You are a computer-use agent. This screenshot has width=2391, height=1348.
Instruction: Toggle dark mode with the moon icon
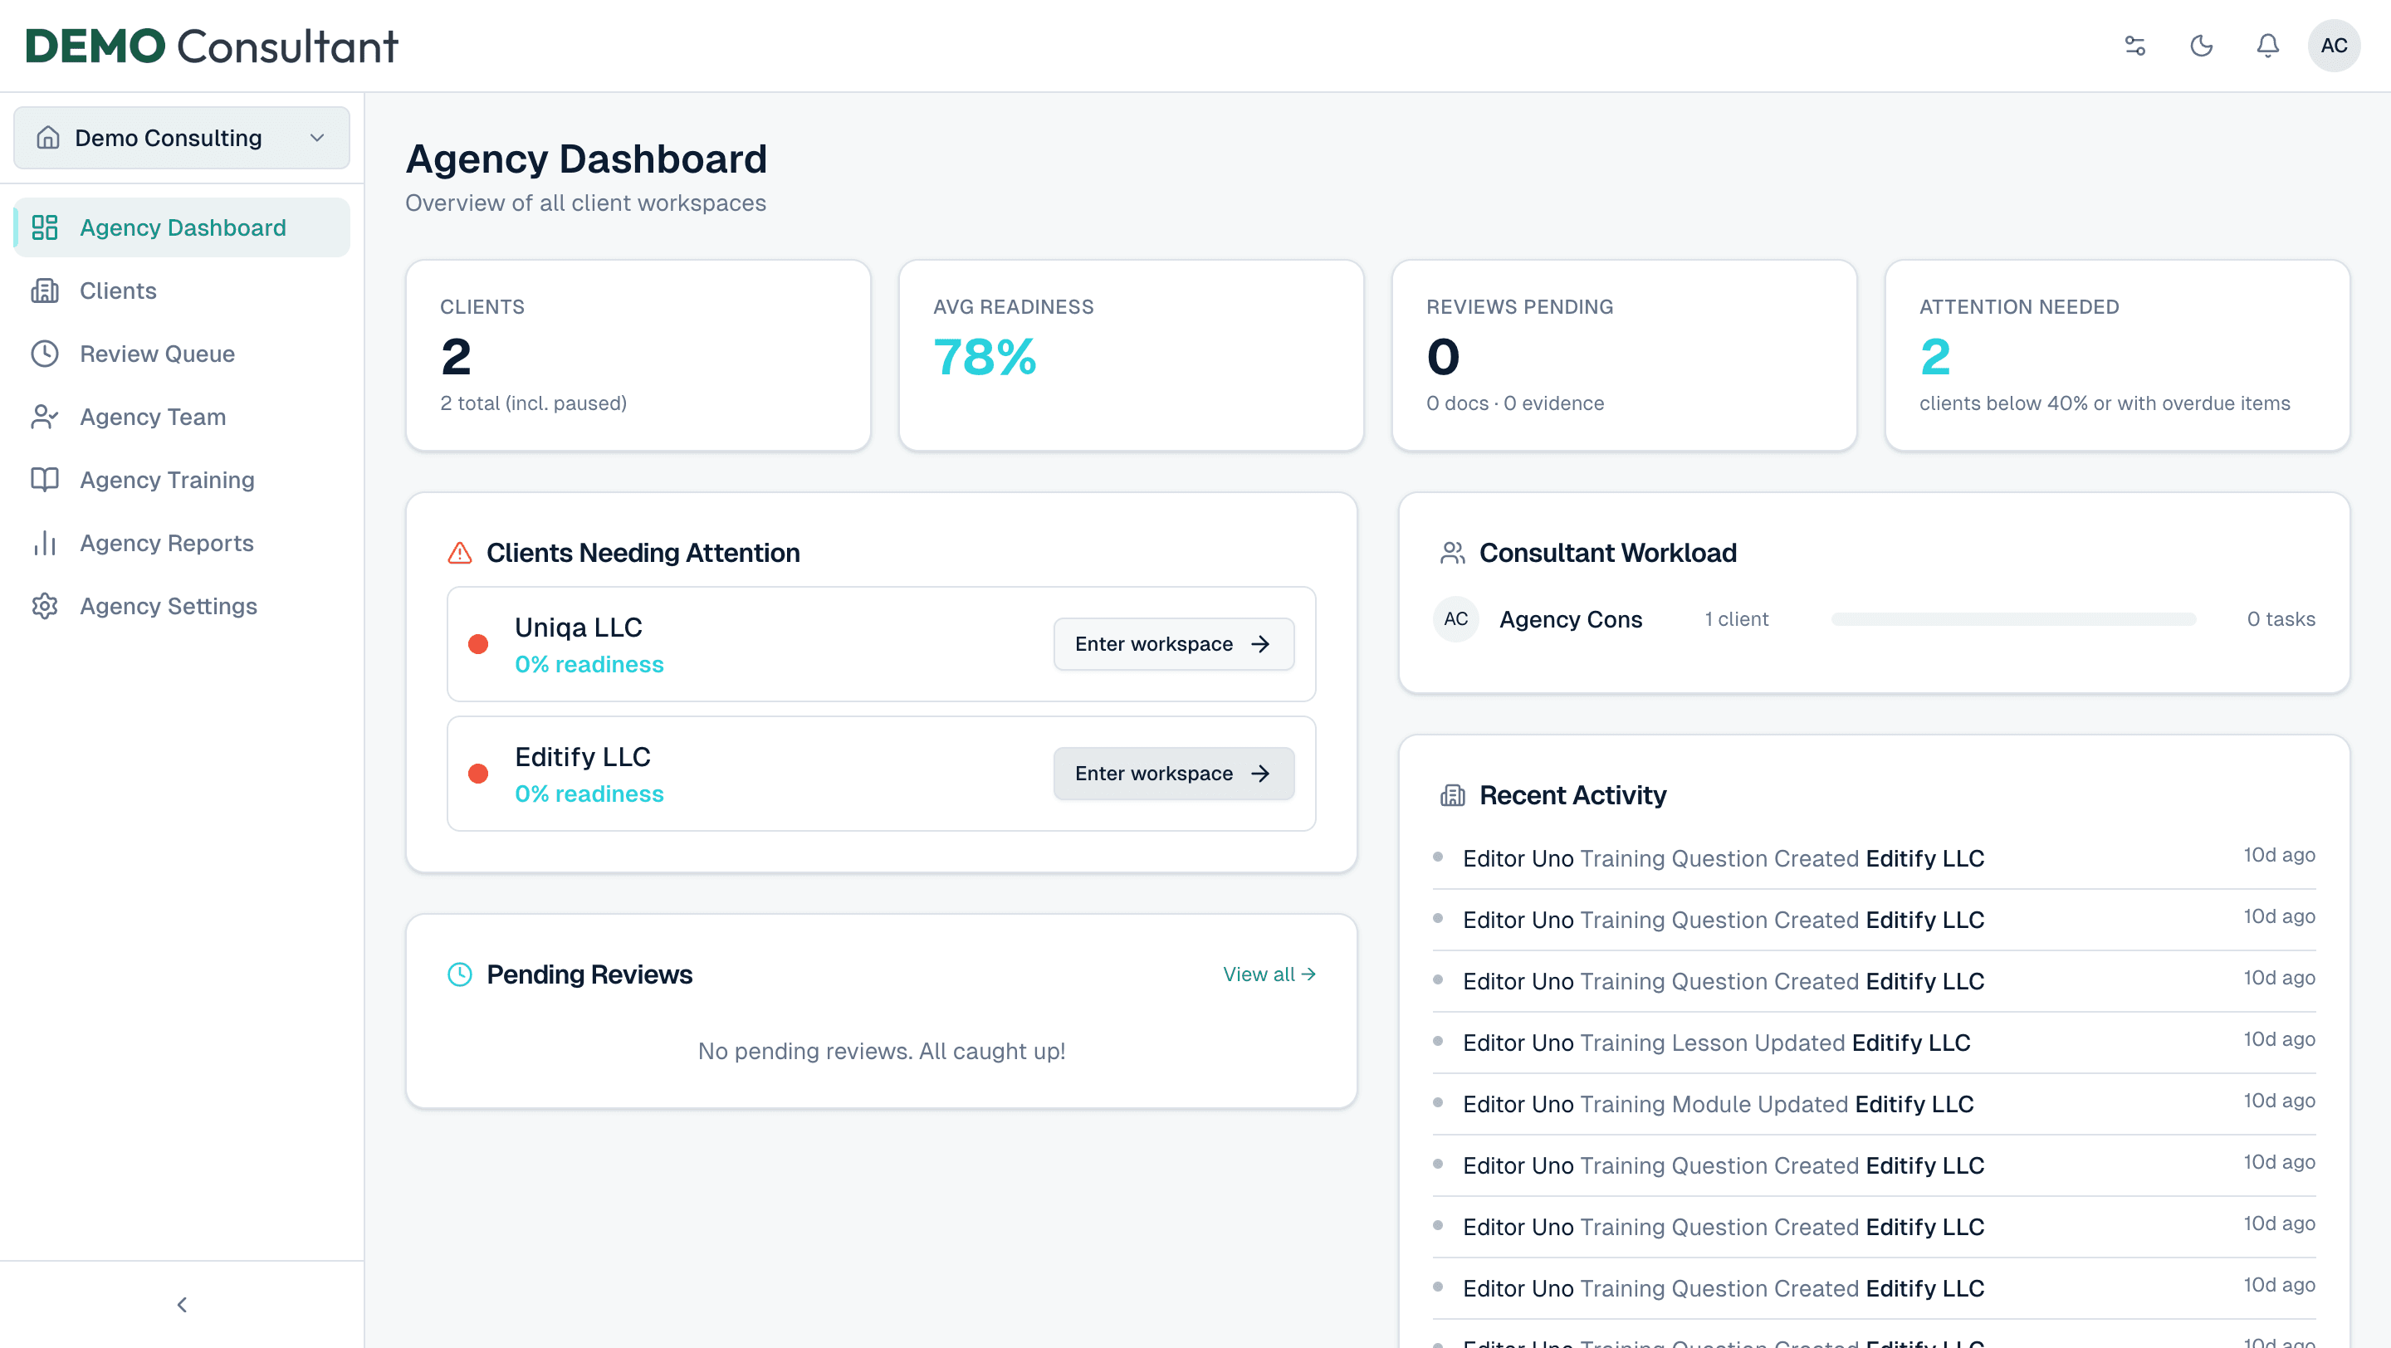pos(2202,46)
